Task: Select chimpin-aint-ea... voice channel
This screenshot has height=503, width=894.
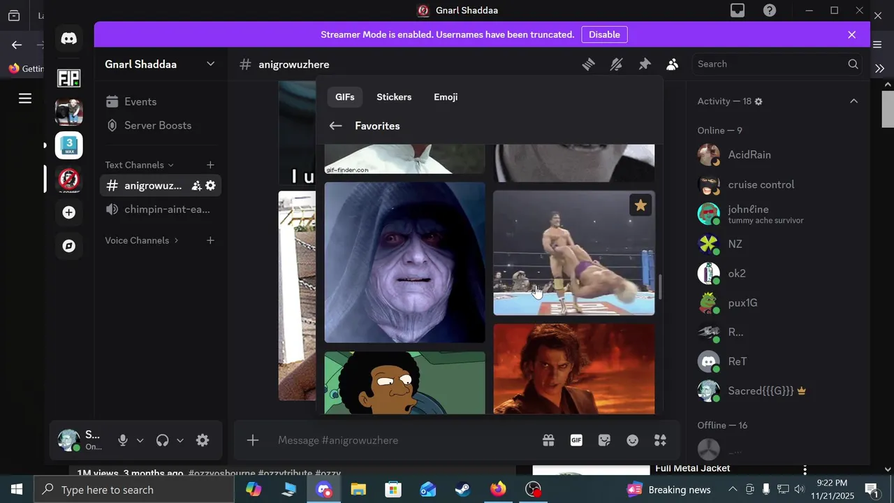Action: tap(161, 210)
